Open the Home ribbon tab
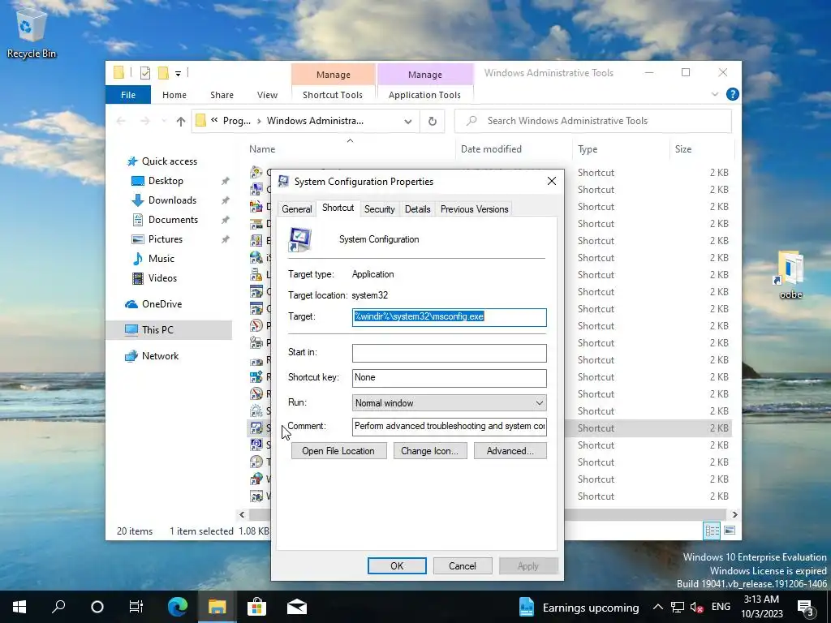This screenshot has width=831, height=623. tap(174, 95)
